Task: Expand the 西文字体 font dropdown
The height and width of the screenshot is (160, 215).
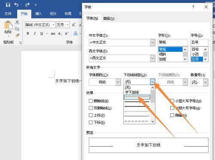Action: click(153, 58)
